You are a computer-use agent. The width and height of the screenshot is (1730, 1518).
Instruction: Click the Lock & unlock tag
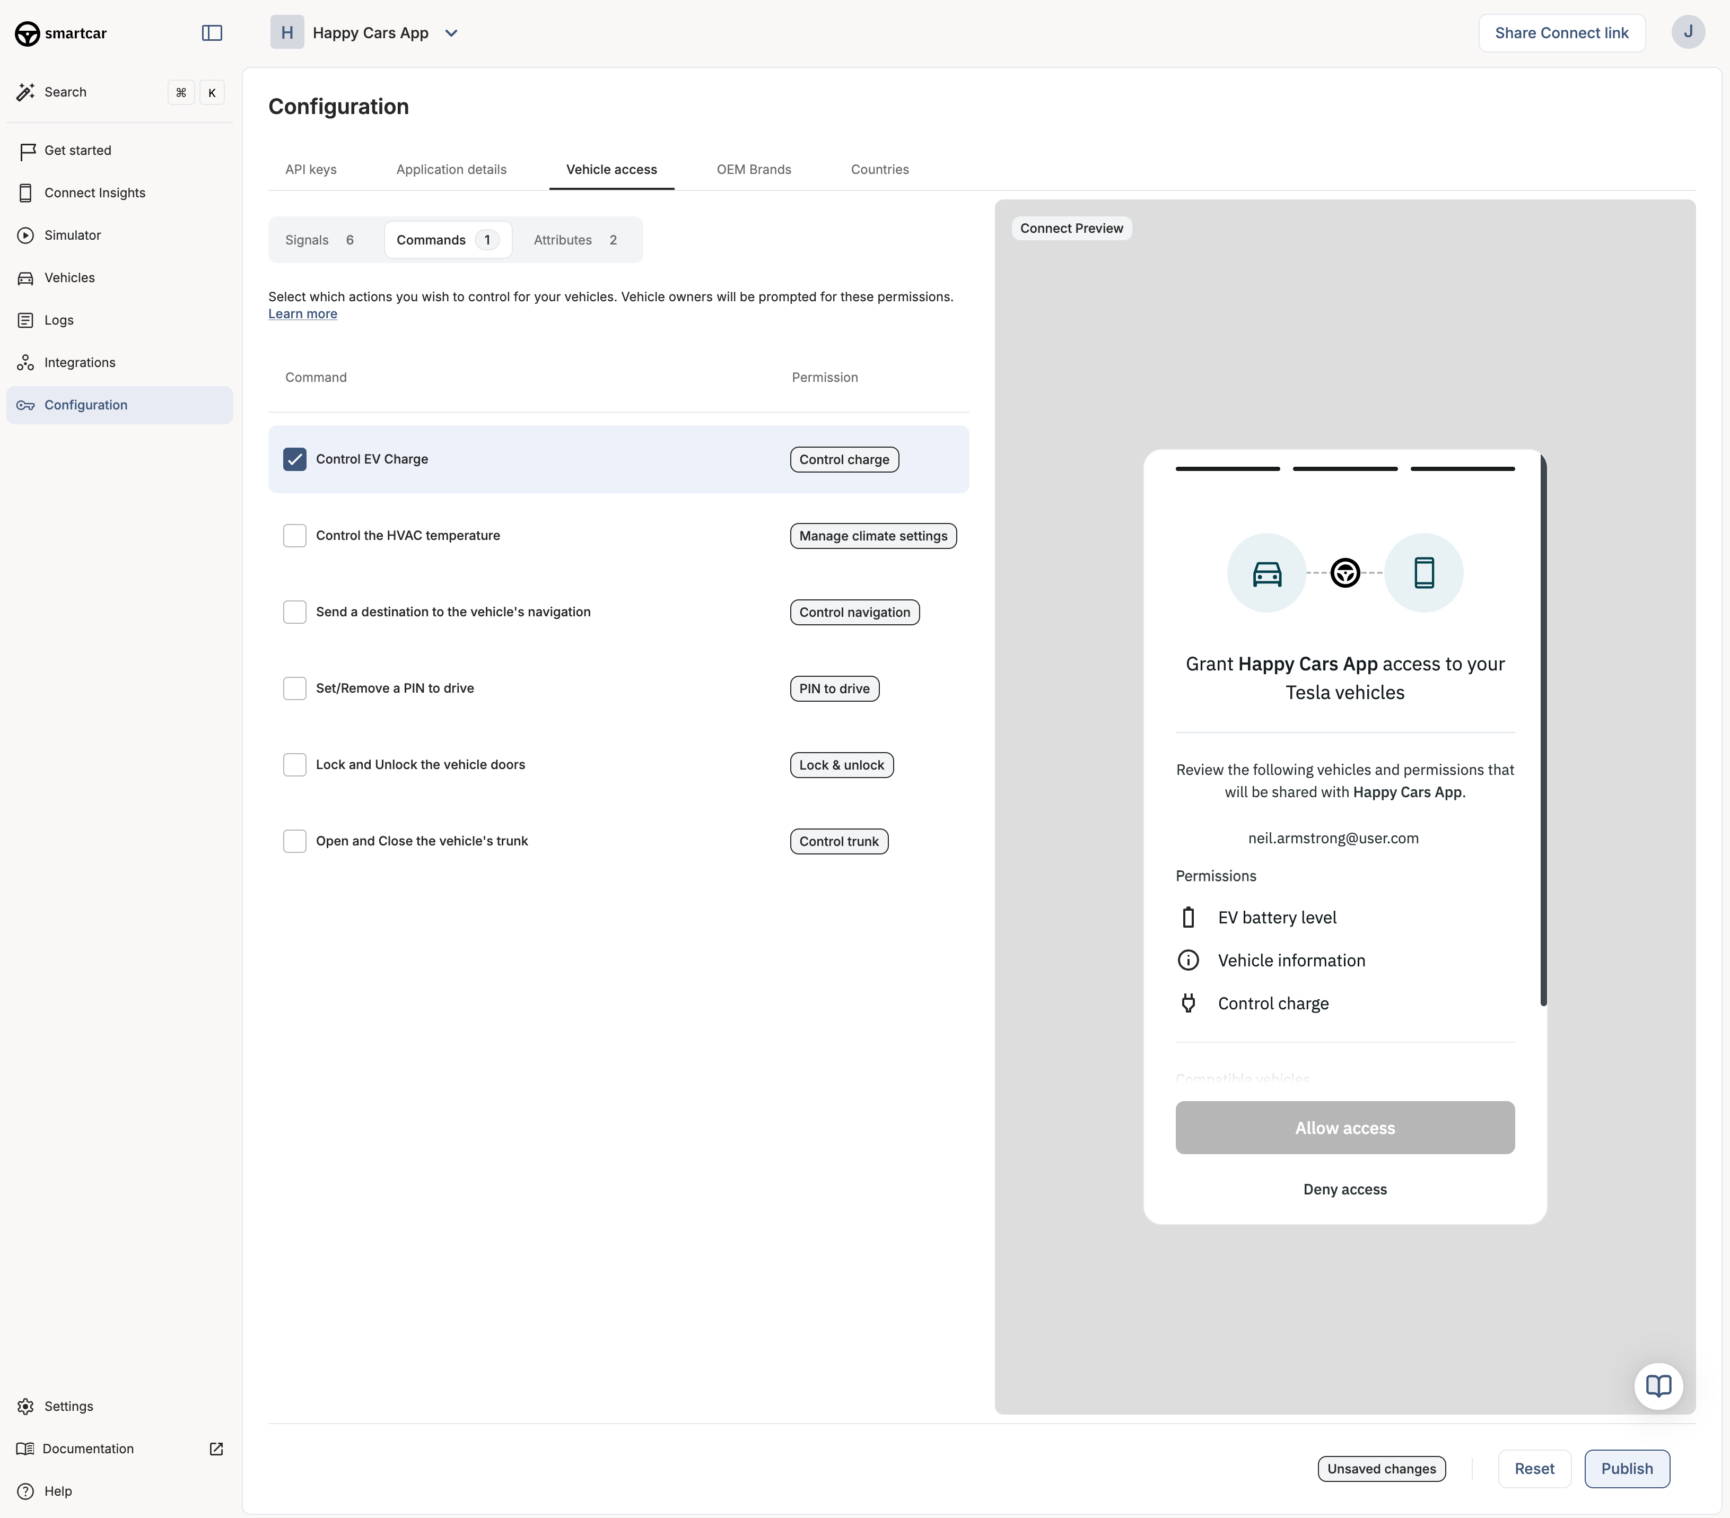coord(841,764)
